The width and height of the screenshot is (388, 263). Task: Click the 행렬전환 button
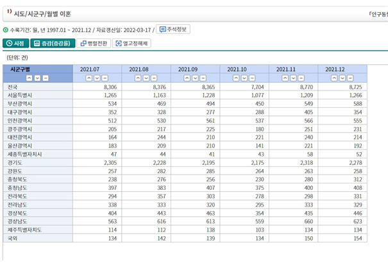coord(94,43)
